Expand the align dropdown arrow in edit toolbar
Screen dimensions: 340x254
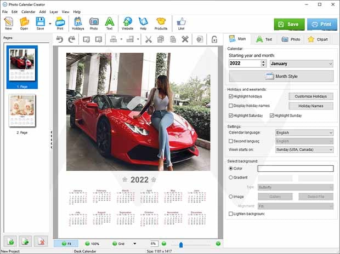pyautogui.click(x=121, y=39)
